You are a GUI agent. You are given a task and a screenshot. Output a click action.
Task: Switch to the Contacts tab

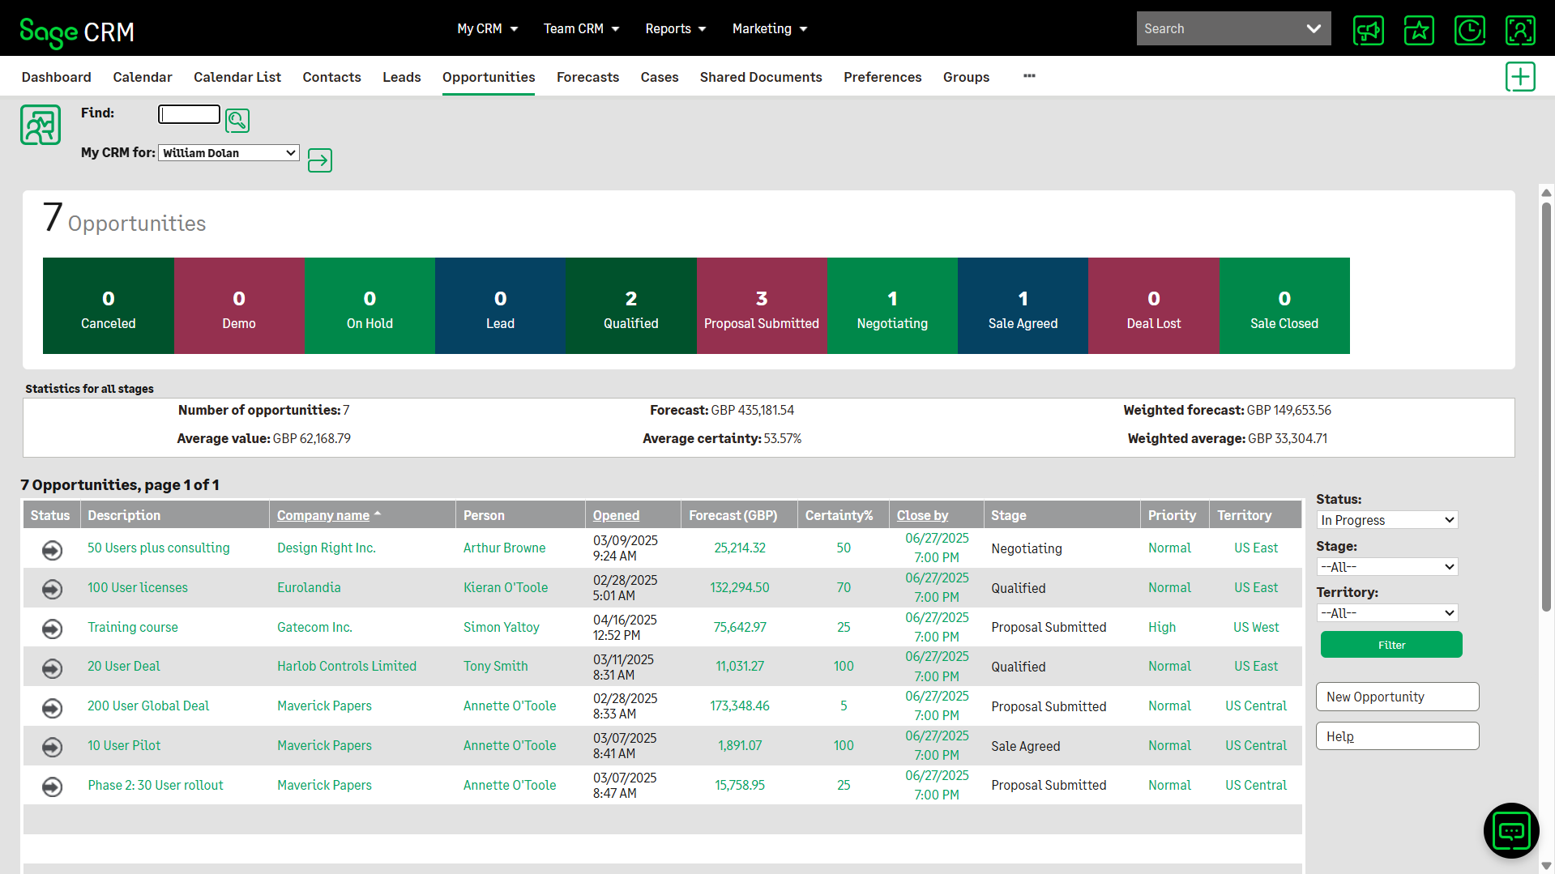pyautogui.click(x=331, y=77)
